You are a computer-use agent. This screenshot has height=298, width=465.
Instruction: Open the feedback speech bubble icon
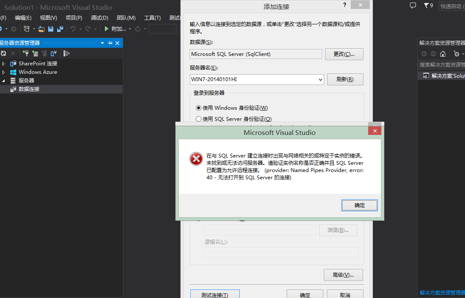(x=413, y=6)
